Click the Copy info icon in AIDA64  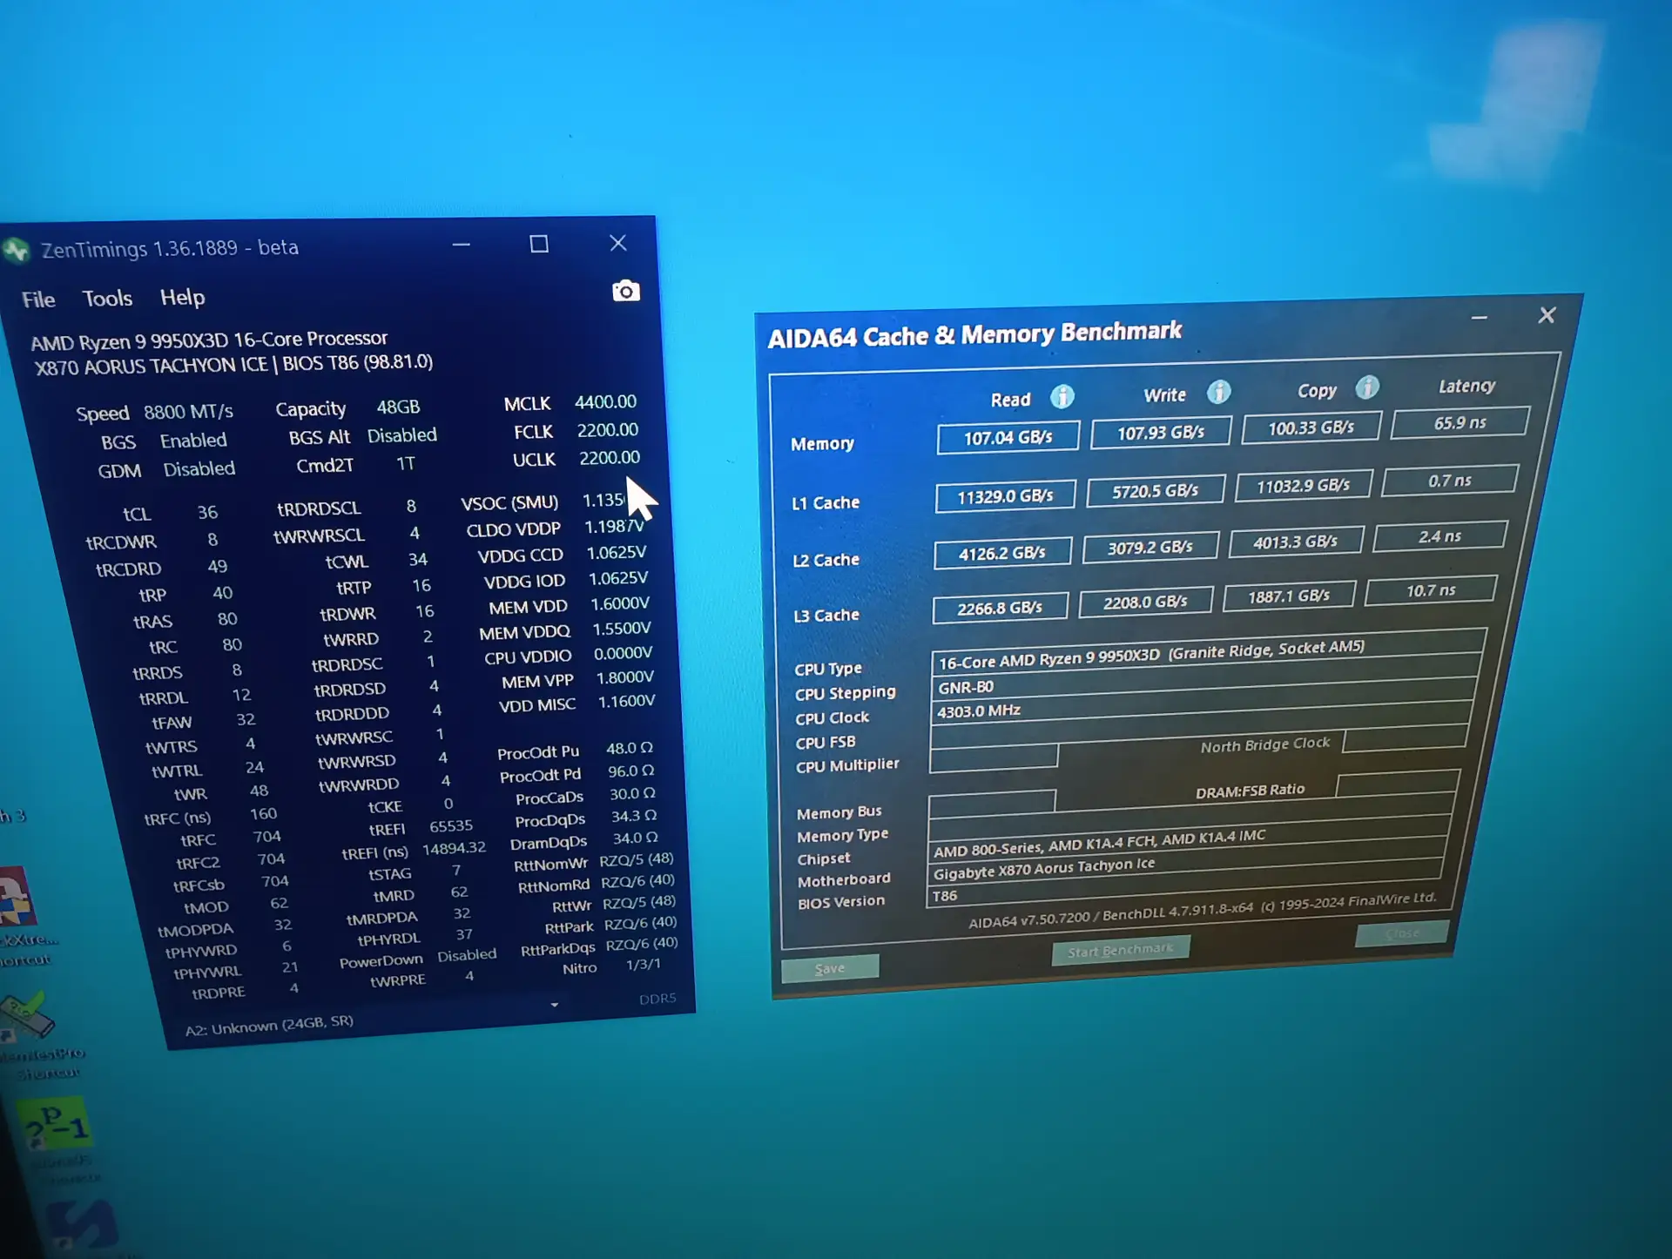pos(1367,387)
